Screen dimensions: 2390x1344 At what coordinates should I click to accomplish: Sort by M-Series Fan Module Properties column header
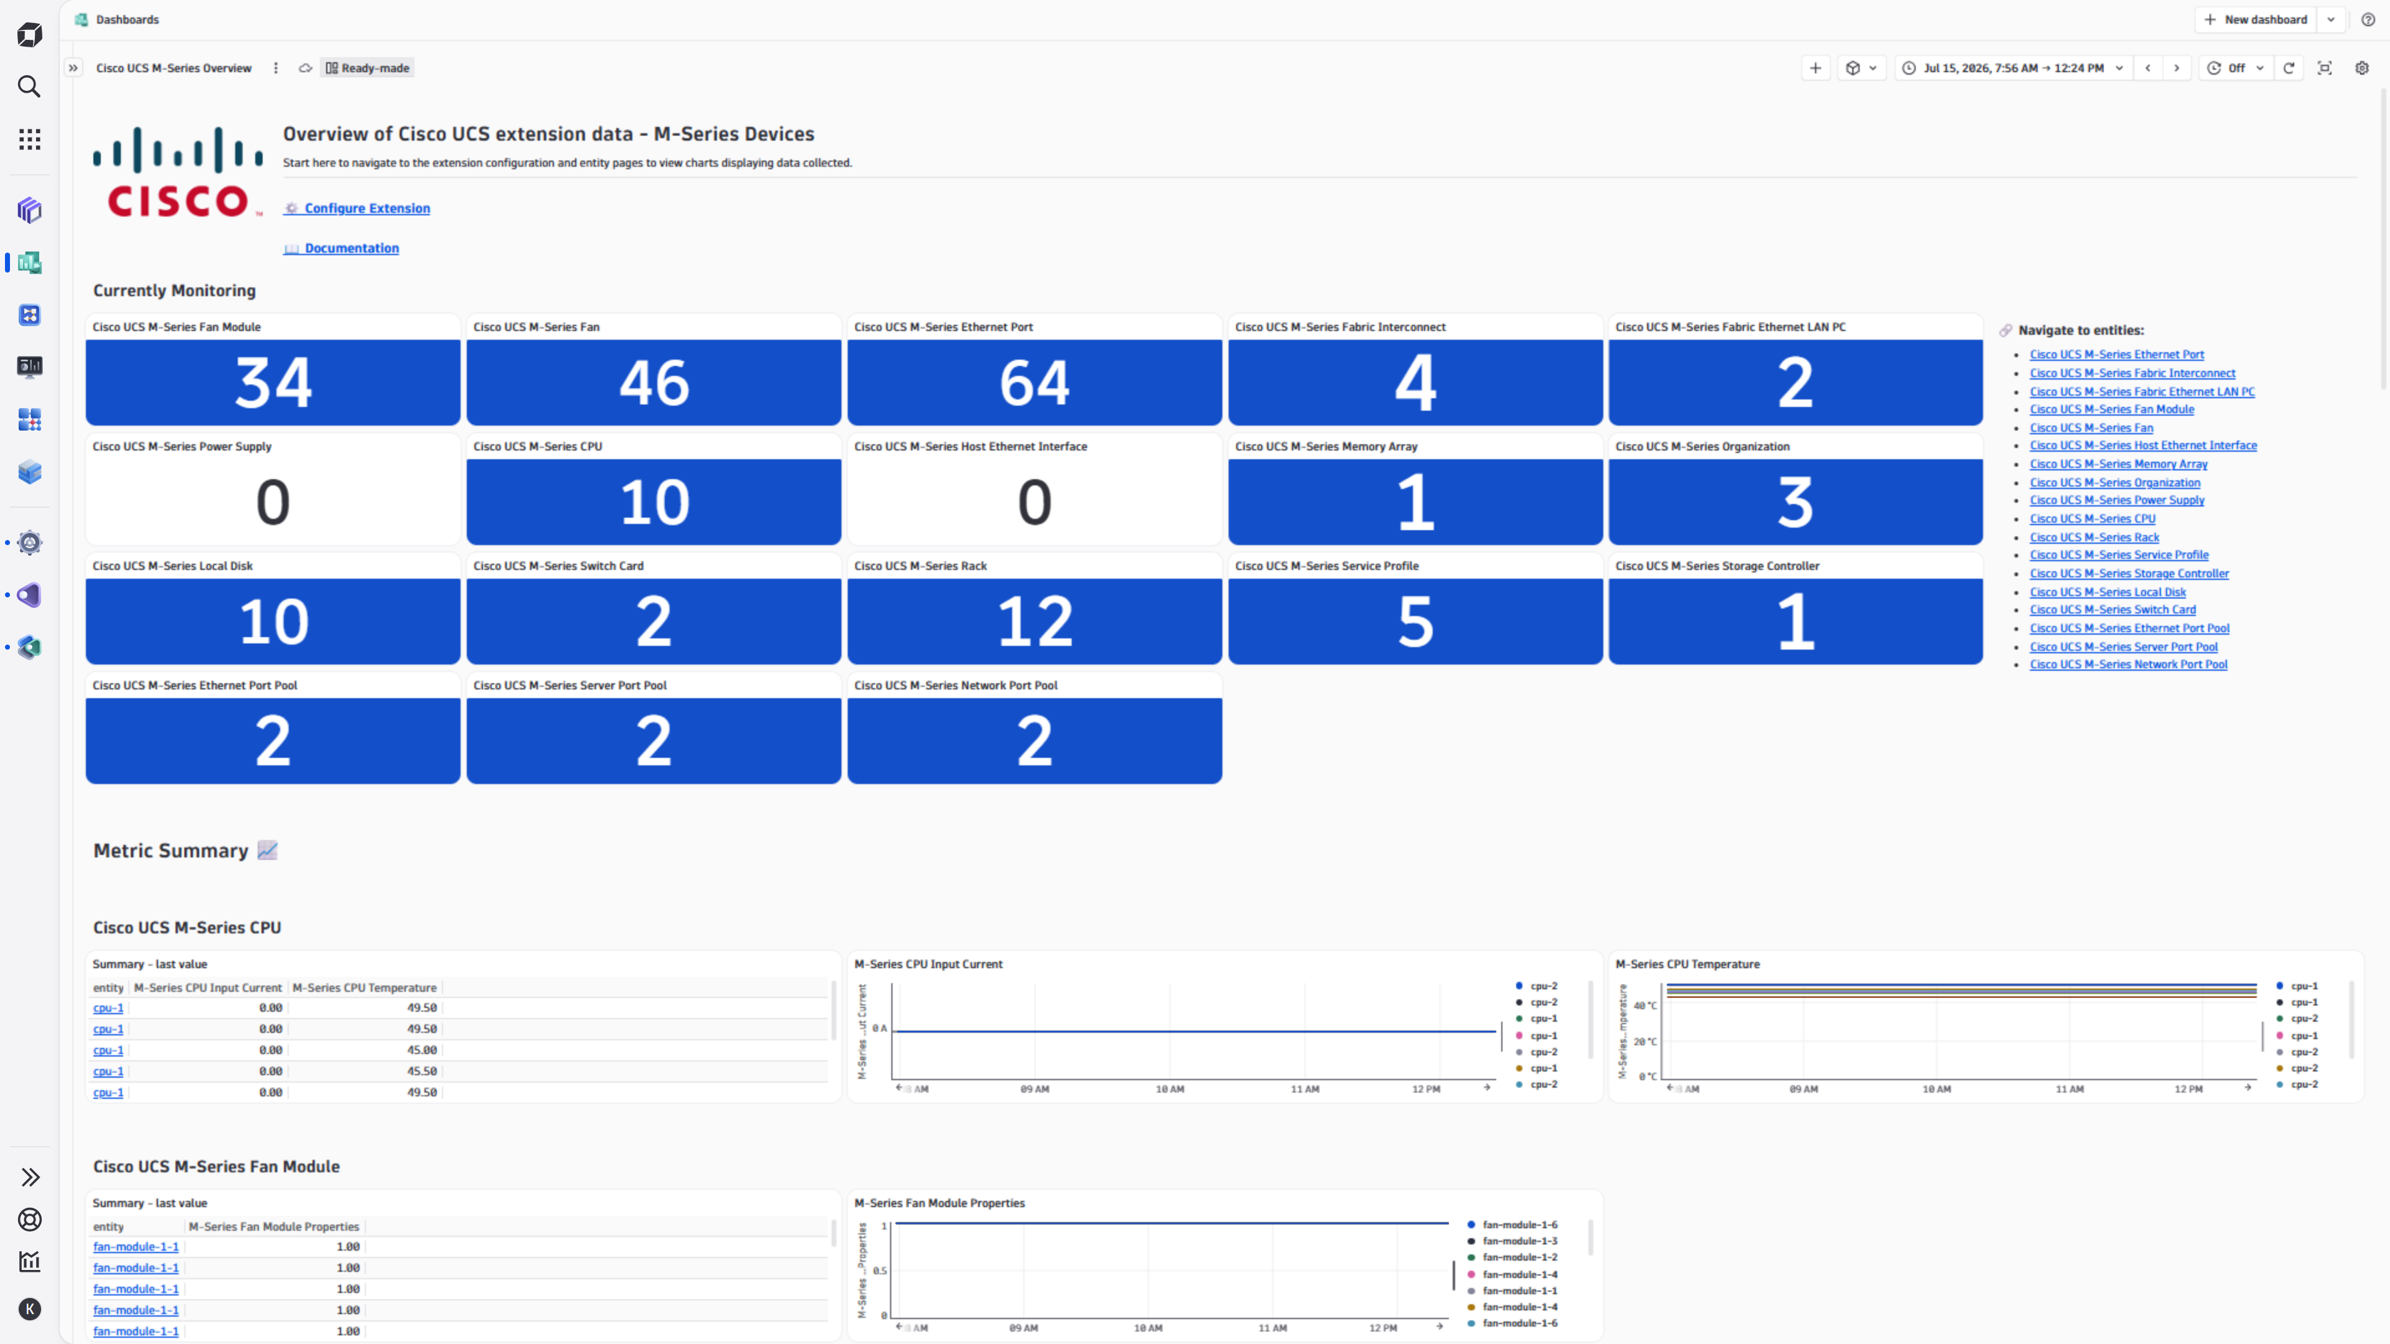point(274,1226)
